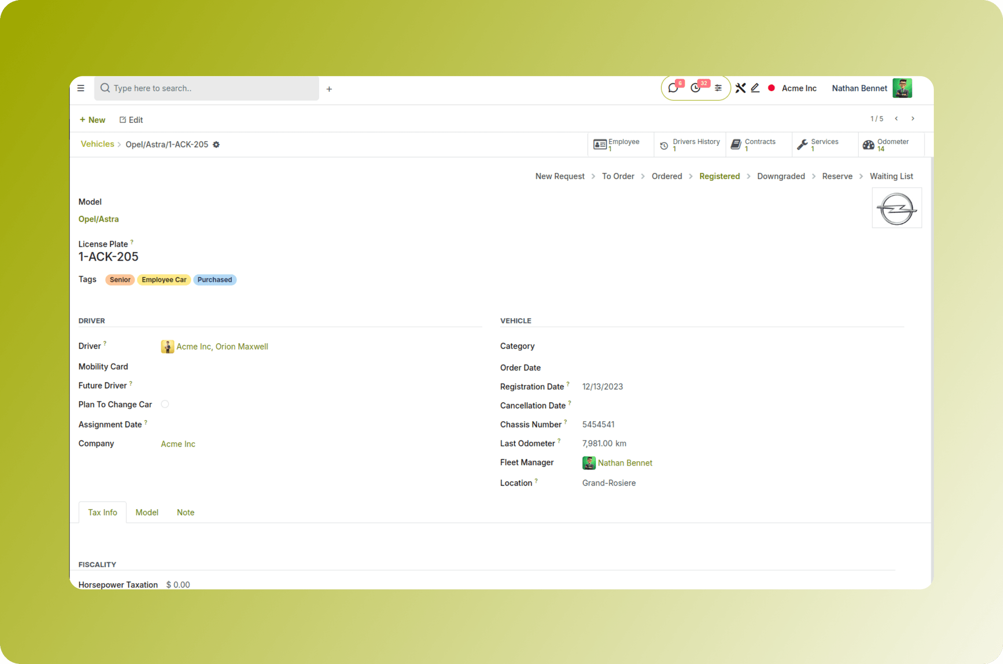The height and width of the screenshot is (664, 1003).
Task: Open Nathan Bennet user avatar menu
Action: point(902,88)
